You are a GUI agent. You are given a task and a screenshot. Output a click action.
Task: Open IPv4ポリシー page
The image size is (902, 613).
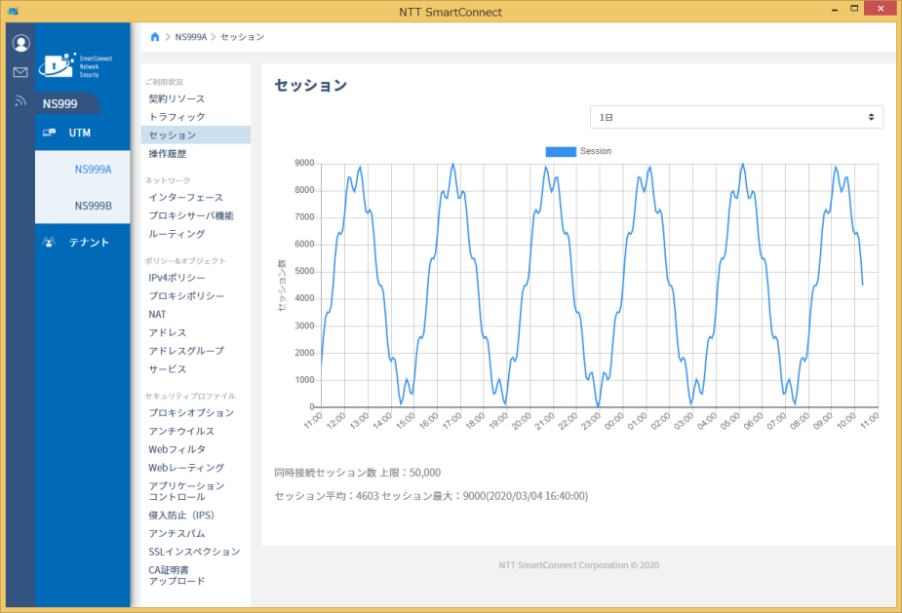(x=176, y=278)
